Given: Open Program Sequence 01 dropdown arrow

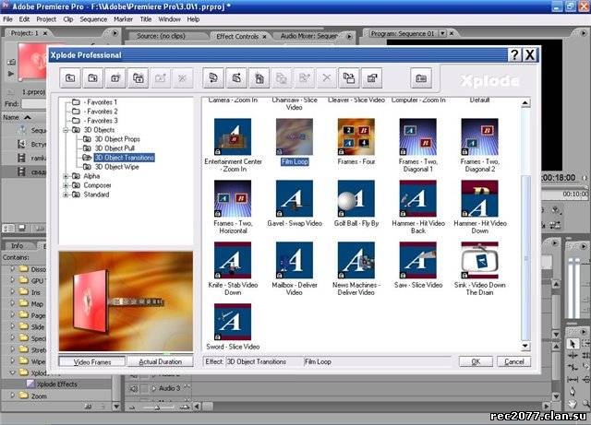Looking at the screenshot, I should pos(442,33).
